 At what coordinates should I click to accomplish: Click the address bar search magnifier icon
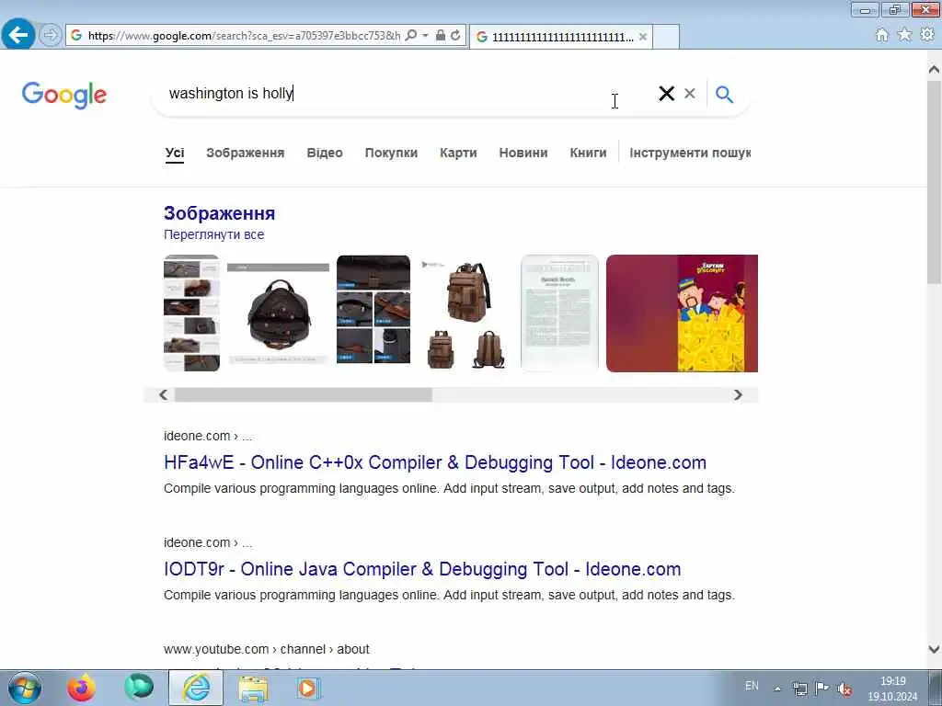[411, 36]
